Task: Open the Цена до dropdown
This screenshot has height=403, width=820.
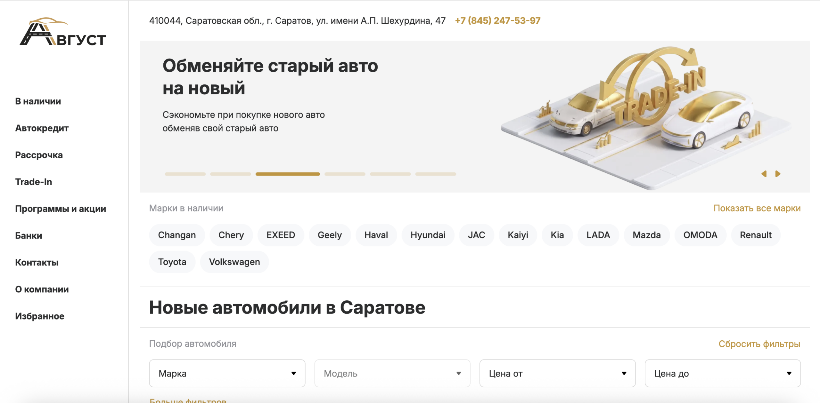Action: [x=723, y=373]
